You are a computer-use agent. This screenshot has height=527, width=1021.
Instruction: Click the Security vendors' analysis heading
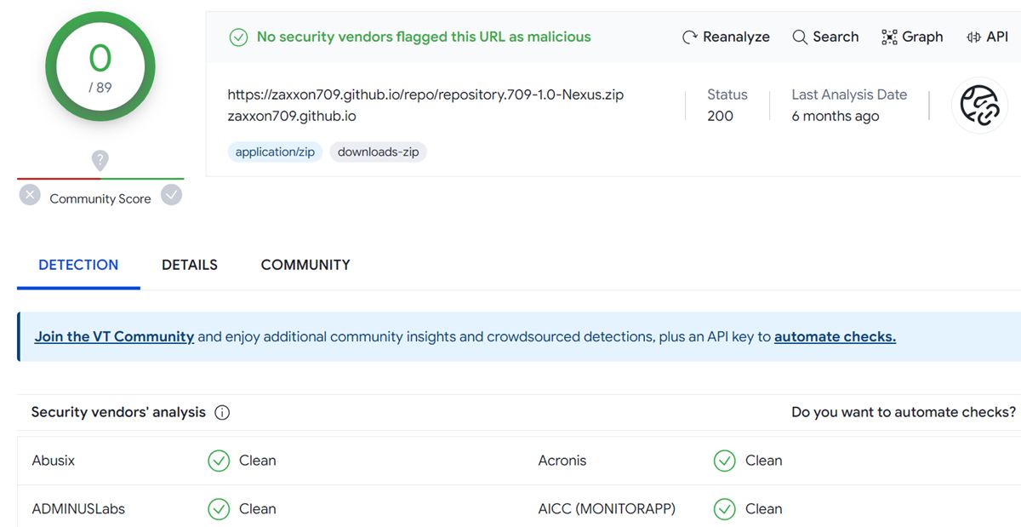[118, 412]
